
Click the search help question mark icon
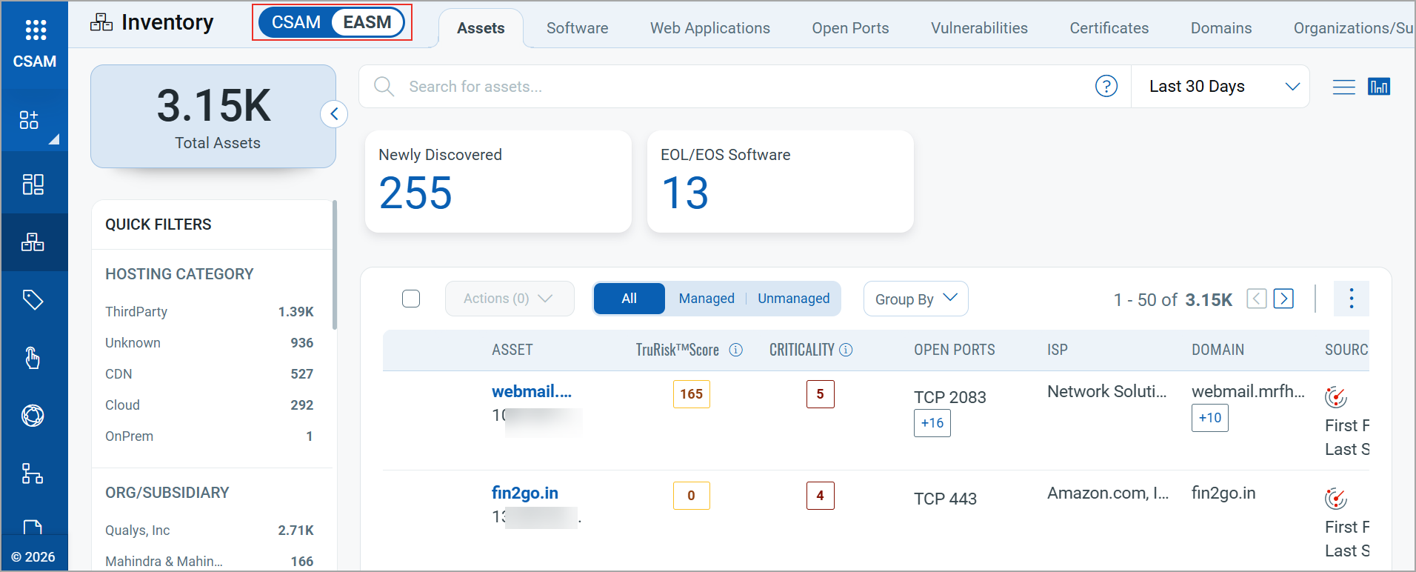(1106, 87)
